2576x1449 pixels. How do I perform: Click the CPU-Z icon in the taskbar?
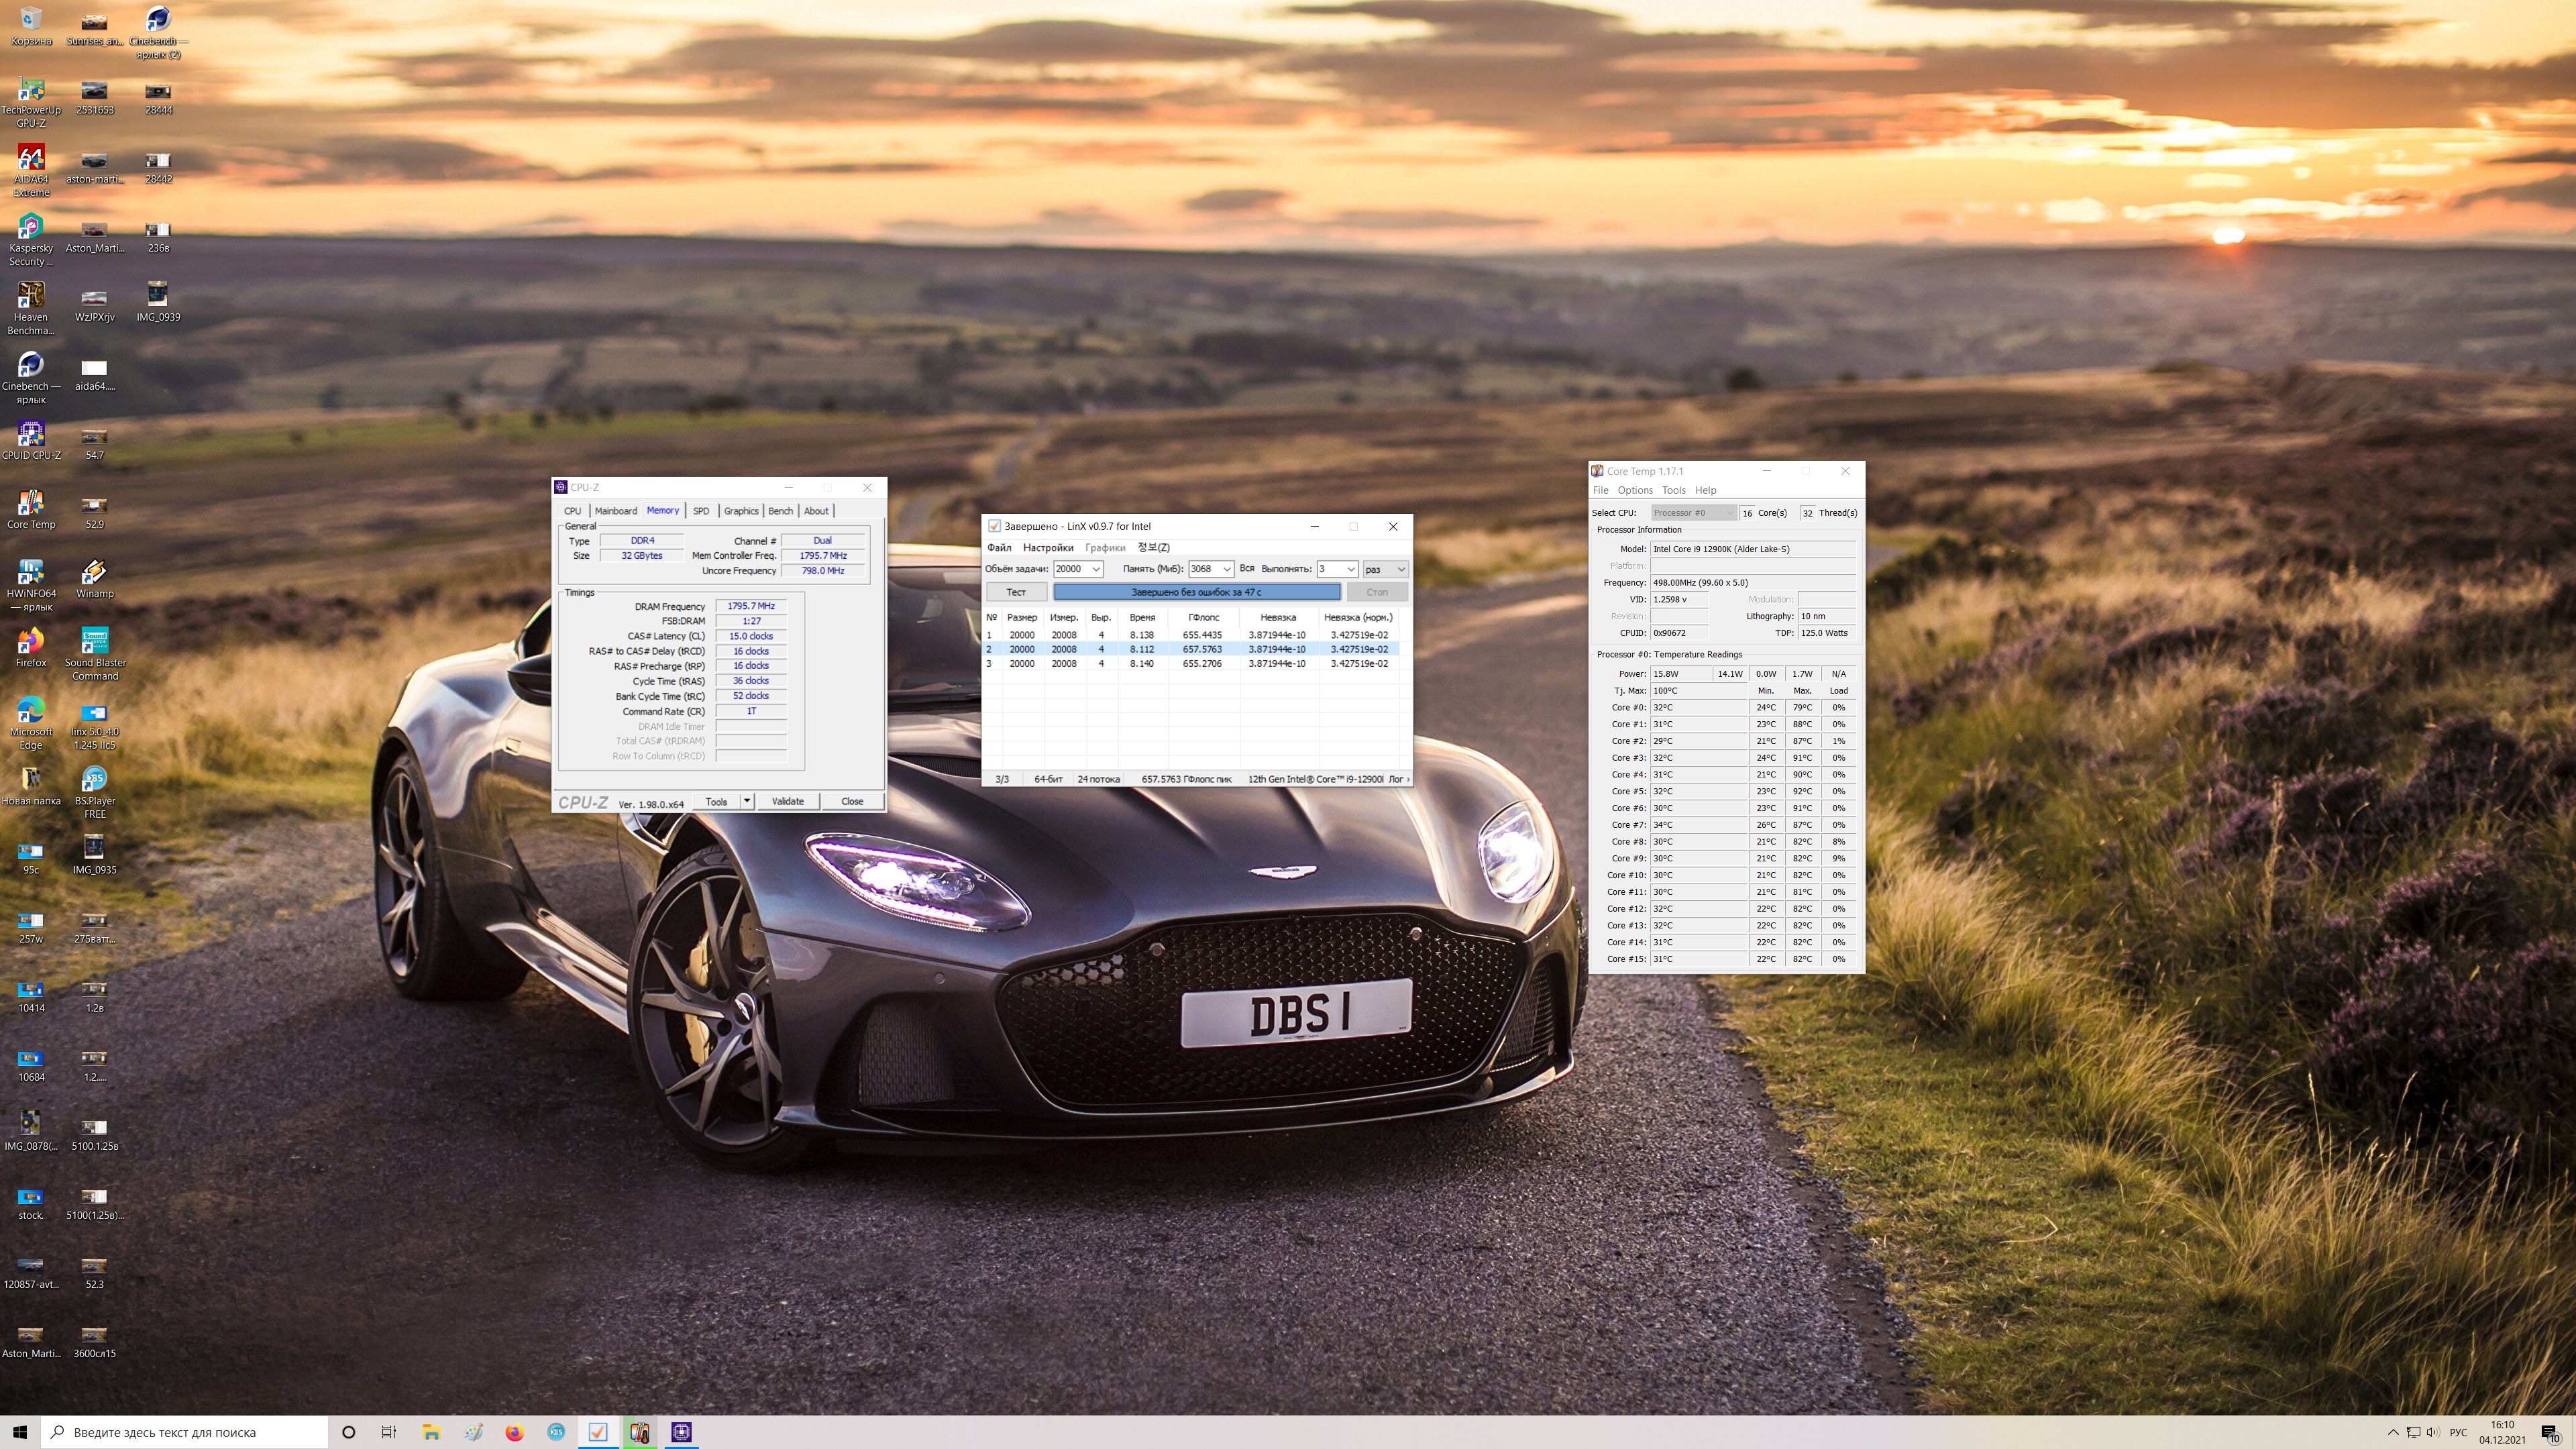click(681, 1432)
